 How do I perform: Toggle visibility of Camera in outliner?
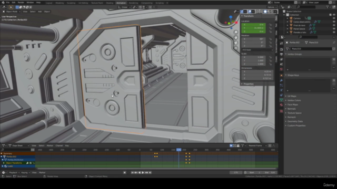point(334,18)
